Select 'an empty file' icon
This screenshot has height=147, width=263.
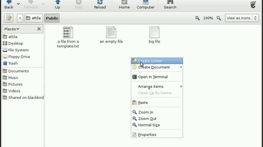(111, 32)
